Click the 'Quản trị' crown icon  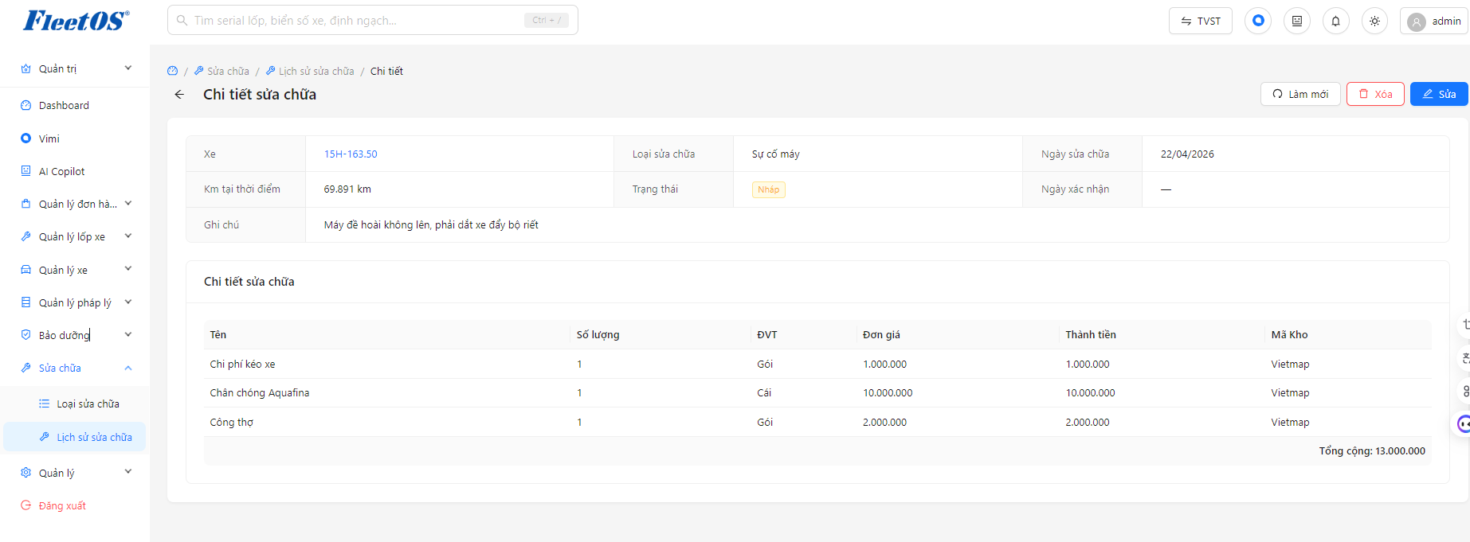pos(25,68)
